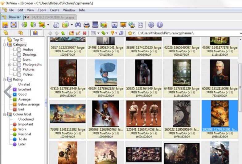This screenshot has height=164, width=242.
Task: Rename the selected file via pencil icon
Action: [78, 33]
